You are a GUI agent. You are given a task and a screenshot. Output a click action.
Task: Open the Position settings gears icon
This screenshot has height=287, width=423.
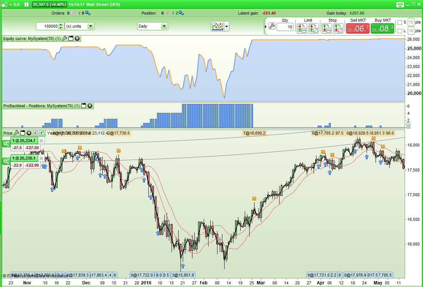(181, 13)
